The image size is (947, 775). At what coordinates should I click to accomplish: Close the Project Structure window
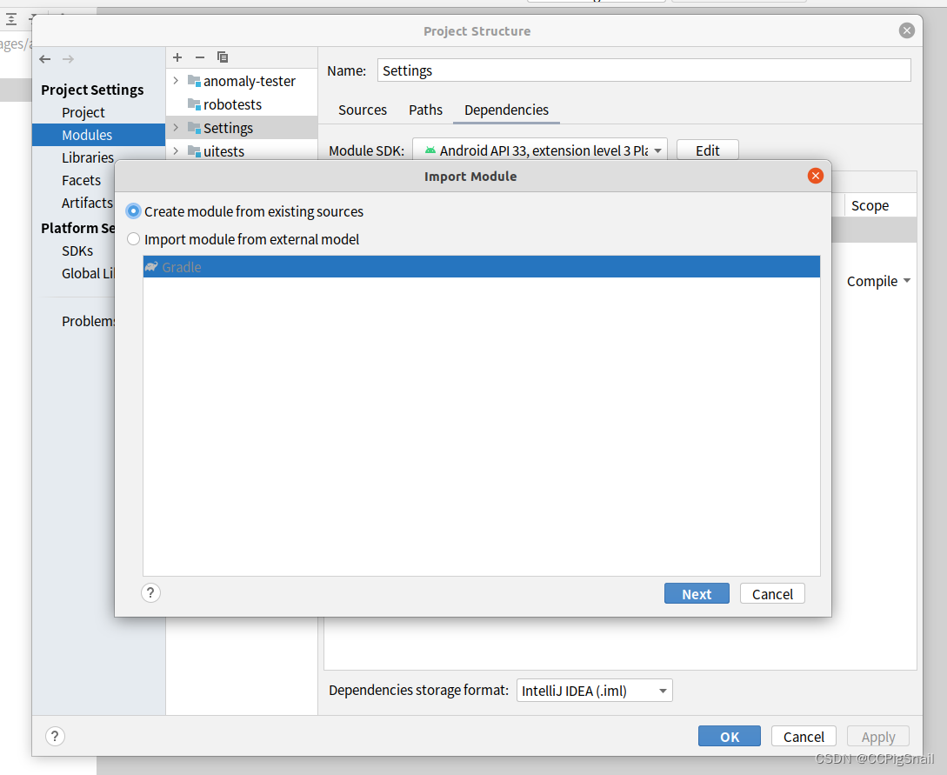906,30
